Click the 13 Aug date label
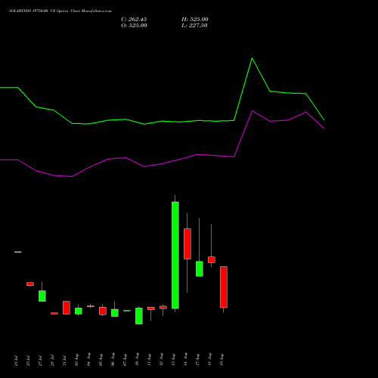This screenshot has height=378, width=378. [173, 360]
